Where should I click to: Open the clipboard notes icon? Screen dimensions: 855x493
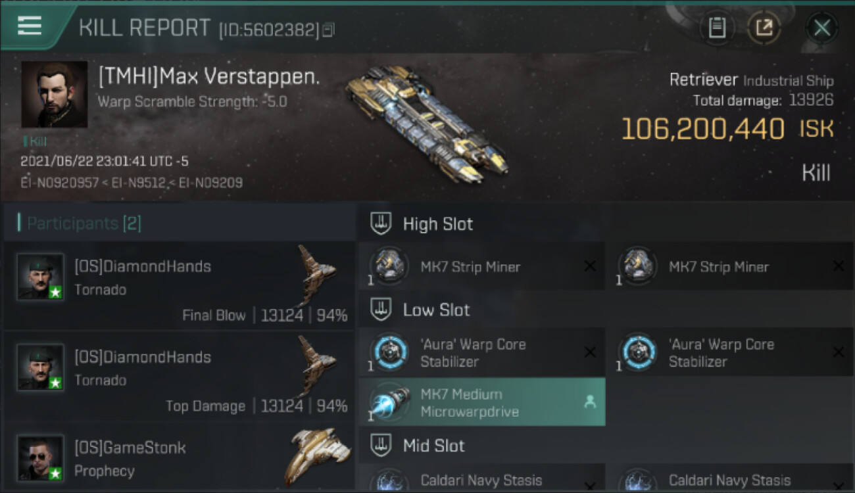coord(717,28)
